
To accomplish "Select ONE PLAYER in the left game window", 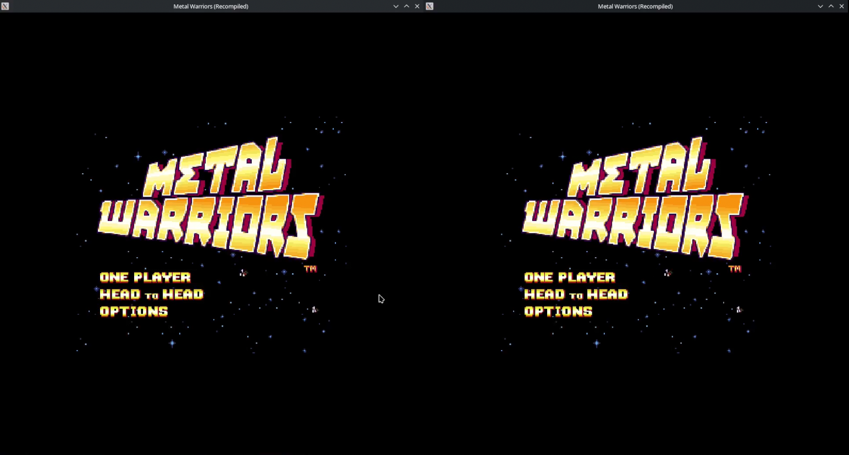I will coord(145,278).
